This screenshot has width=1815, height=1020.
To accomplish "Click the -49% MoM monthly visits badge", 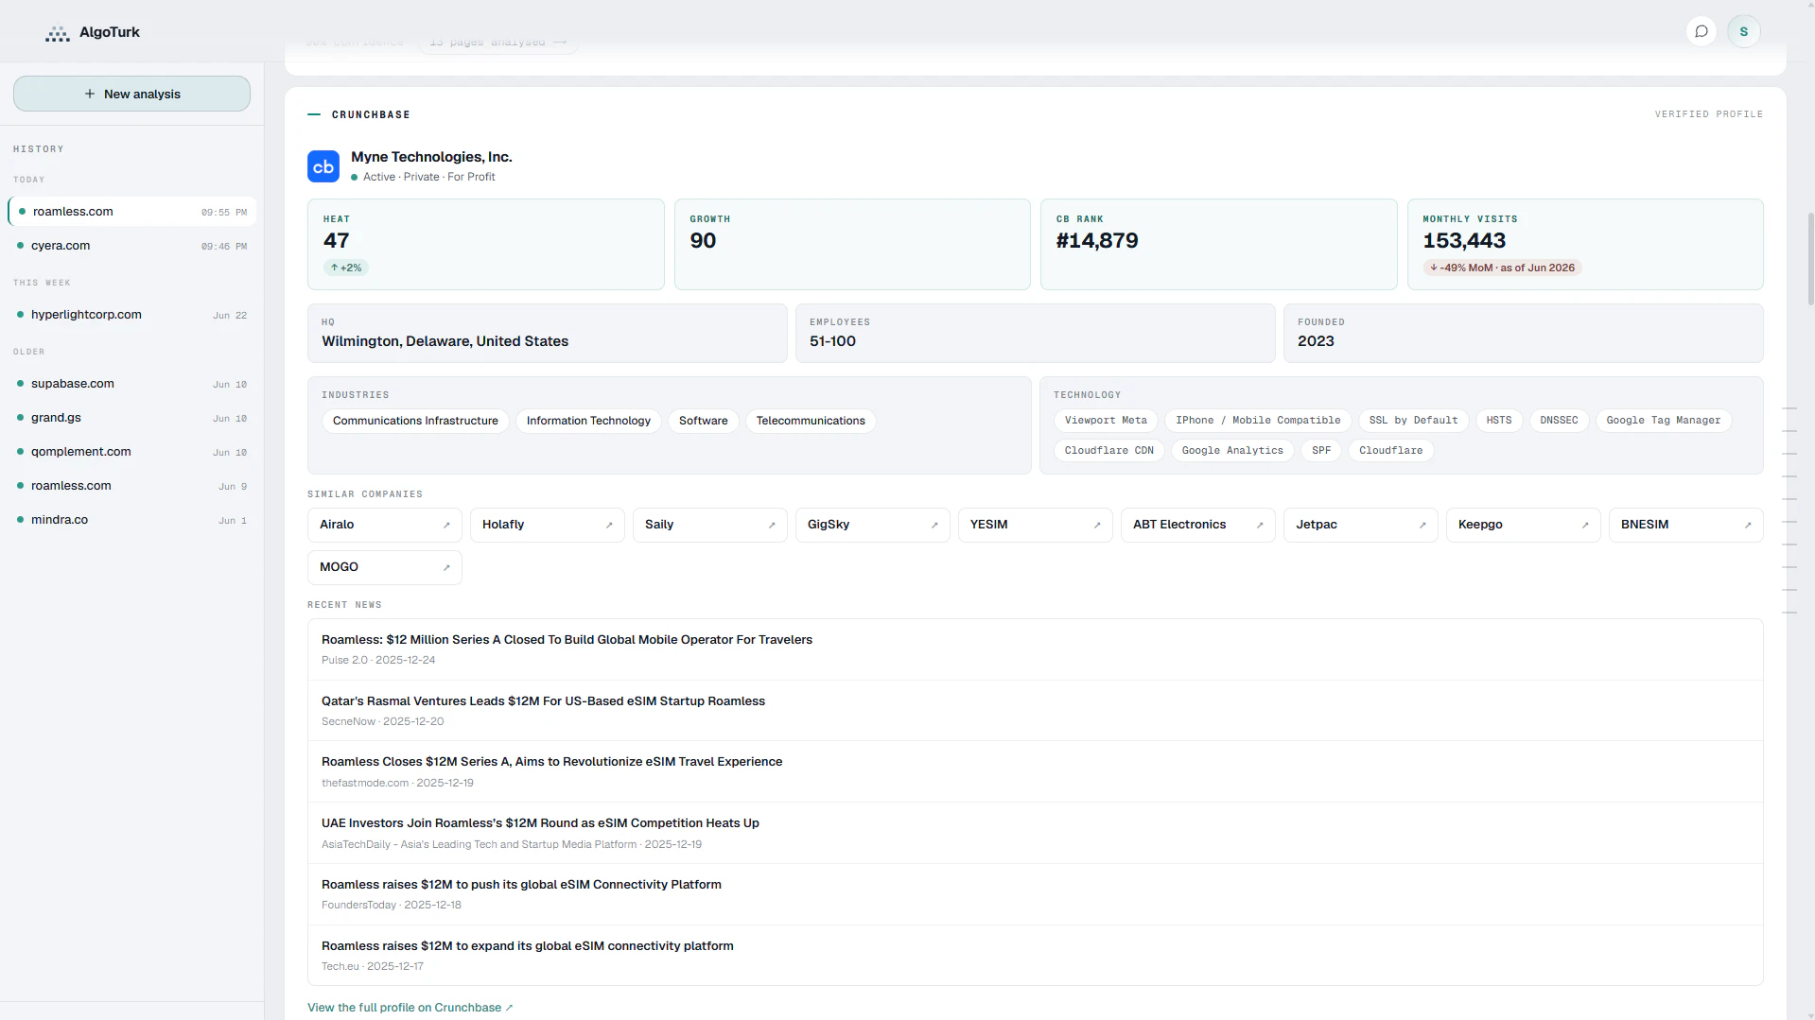I will (x=1502, y=268).
